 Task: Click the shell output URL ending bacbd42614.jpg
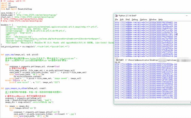pyautogui.click(x=146, y=42)
